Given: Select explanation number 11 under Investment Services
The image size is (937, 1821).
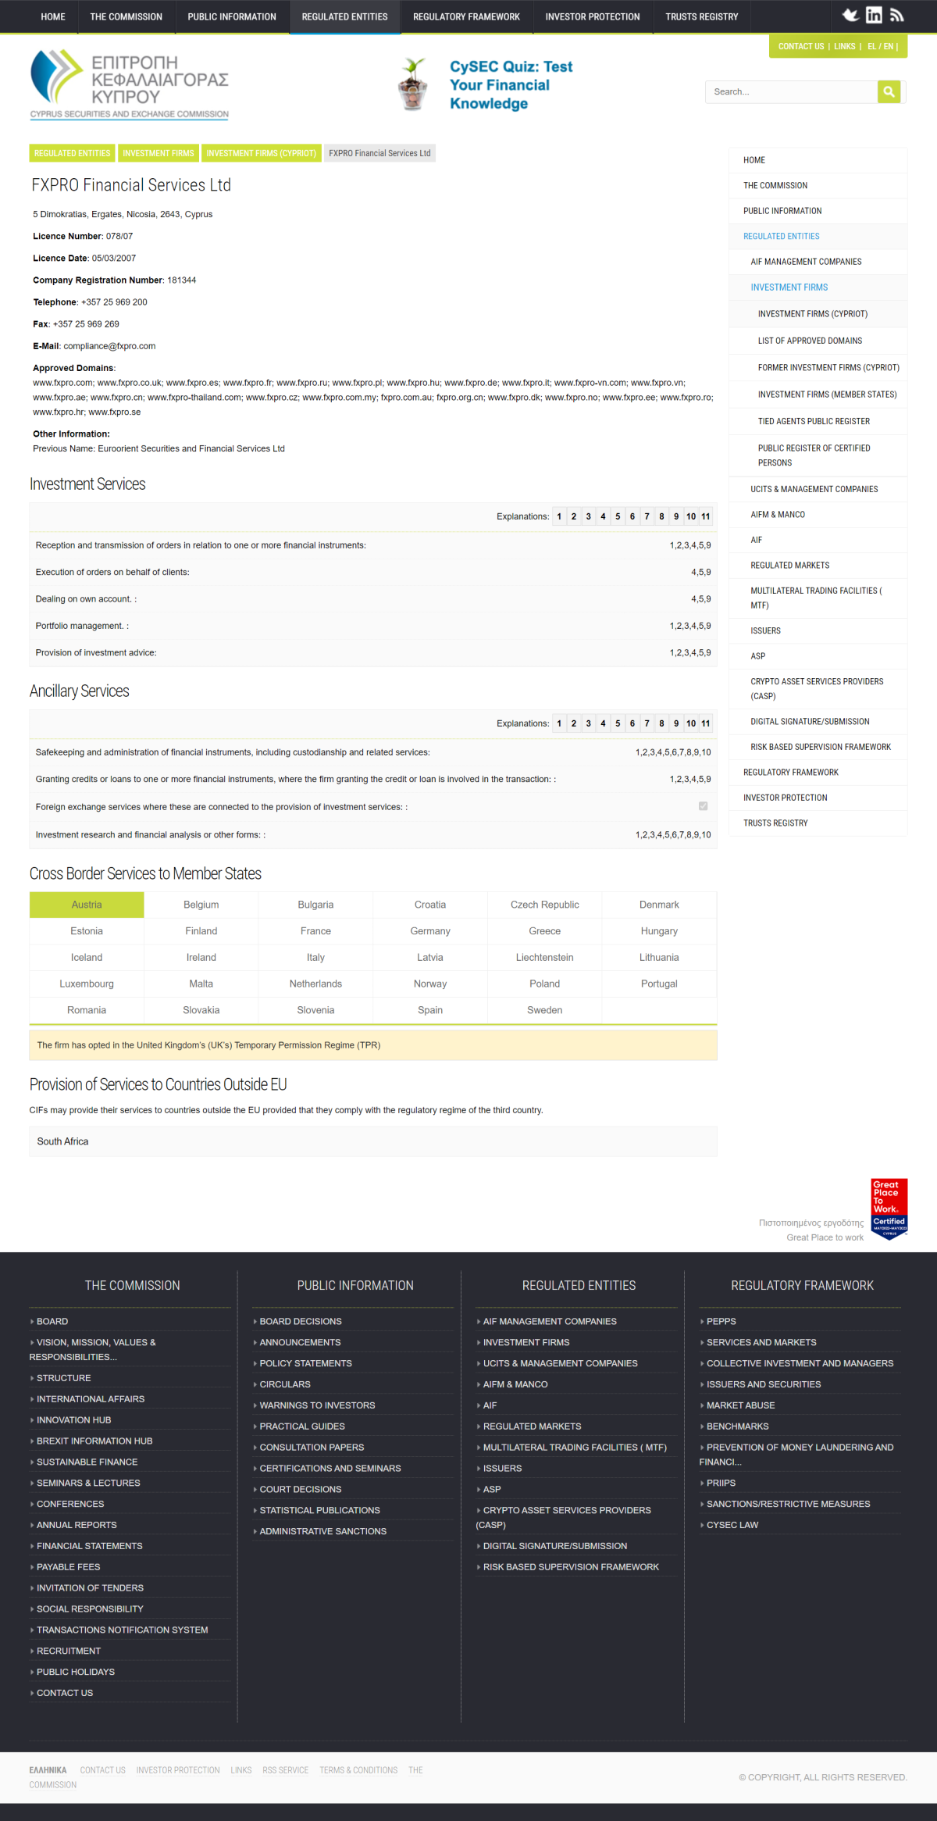Looking at the screenshot, I should pyautogui.click(x=705, y=516).
